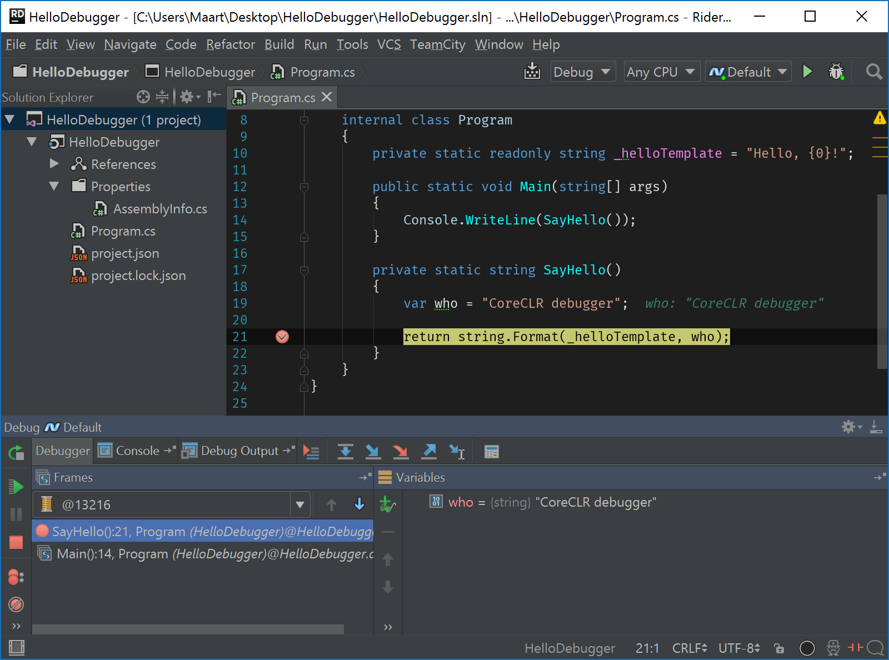Viewport: 889px width, 660px height.
Task: Select project.json file
Action: 115,253
